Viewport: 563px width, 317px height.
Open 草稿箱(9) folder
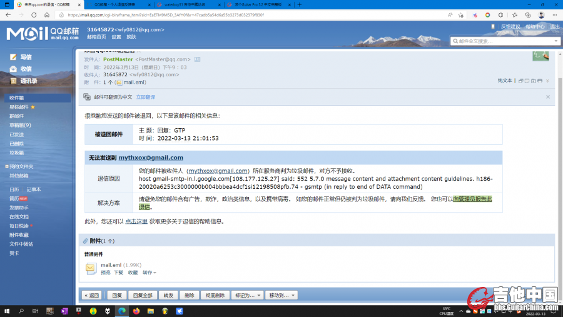(20, 125)
